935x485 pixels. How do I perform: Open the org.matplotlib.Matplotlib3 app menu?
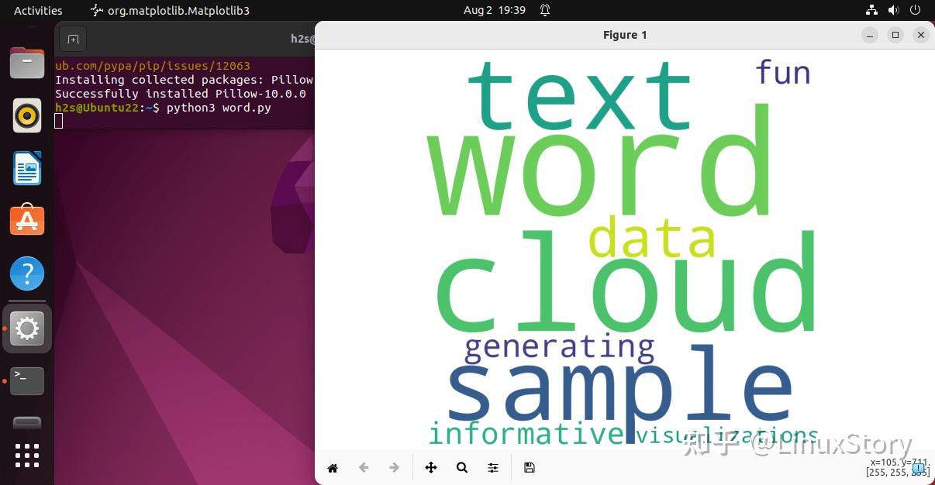click(x=171, y=10)
